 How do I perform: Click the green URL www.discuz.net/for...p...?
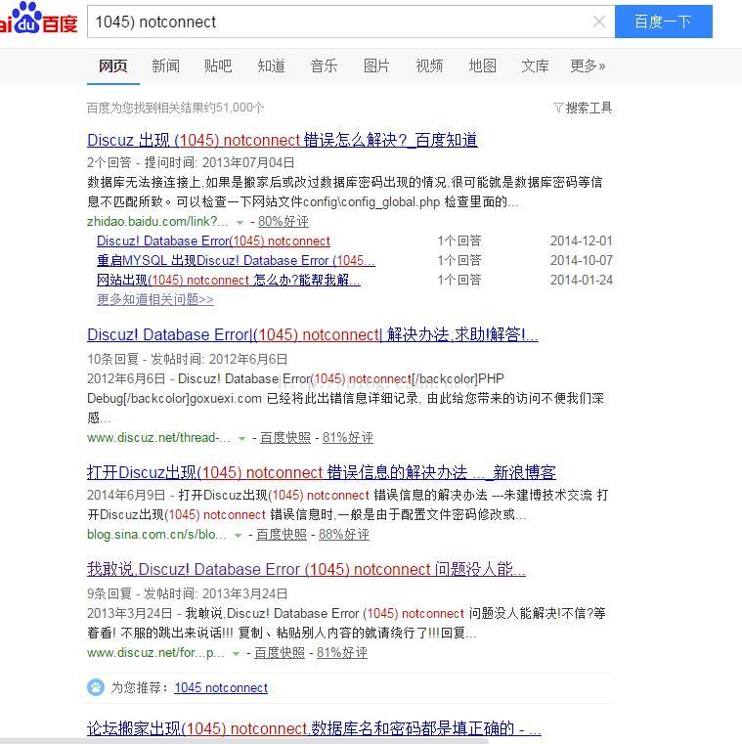click(x=155, y=652)
